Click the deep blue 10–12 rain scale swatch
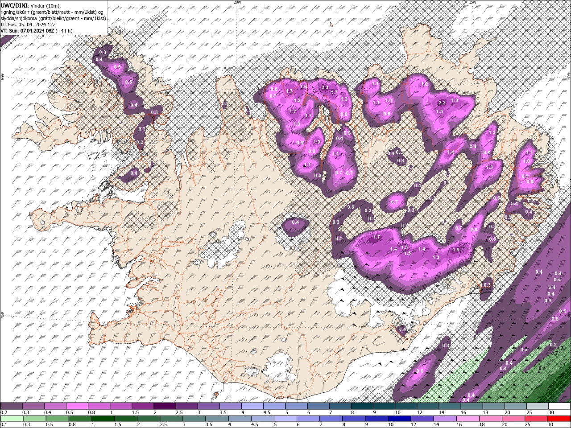571x428 pixels. click(400, 419)
